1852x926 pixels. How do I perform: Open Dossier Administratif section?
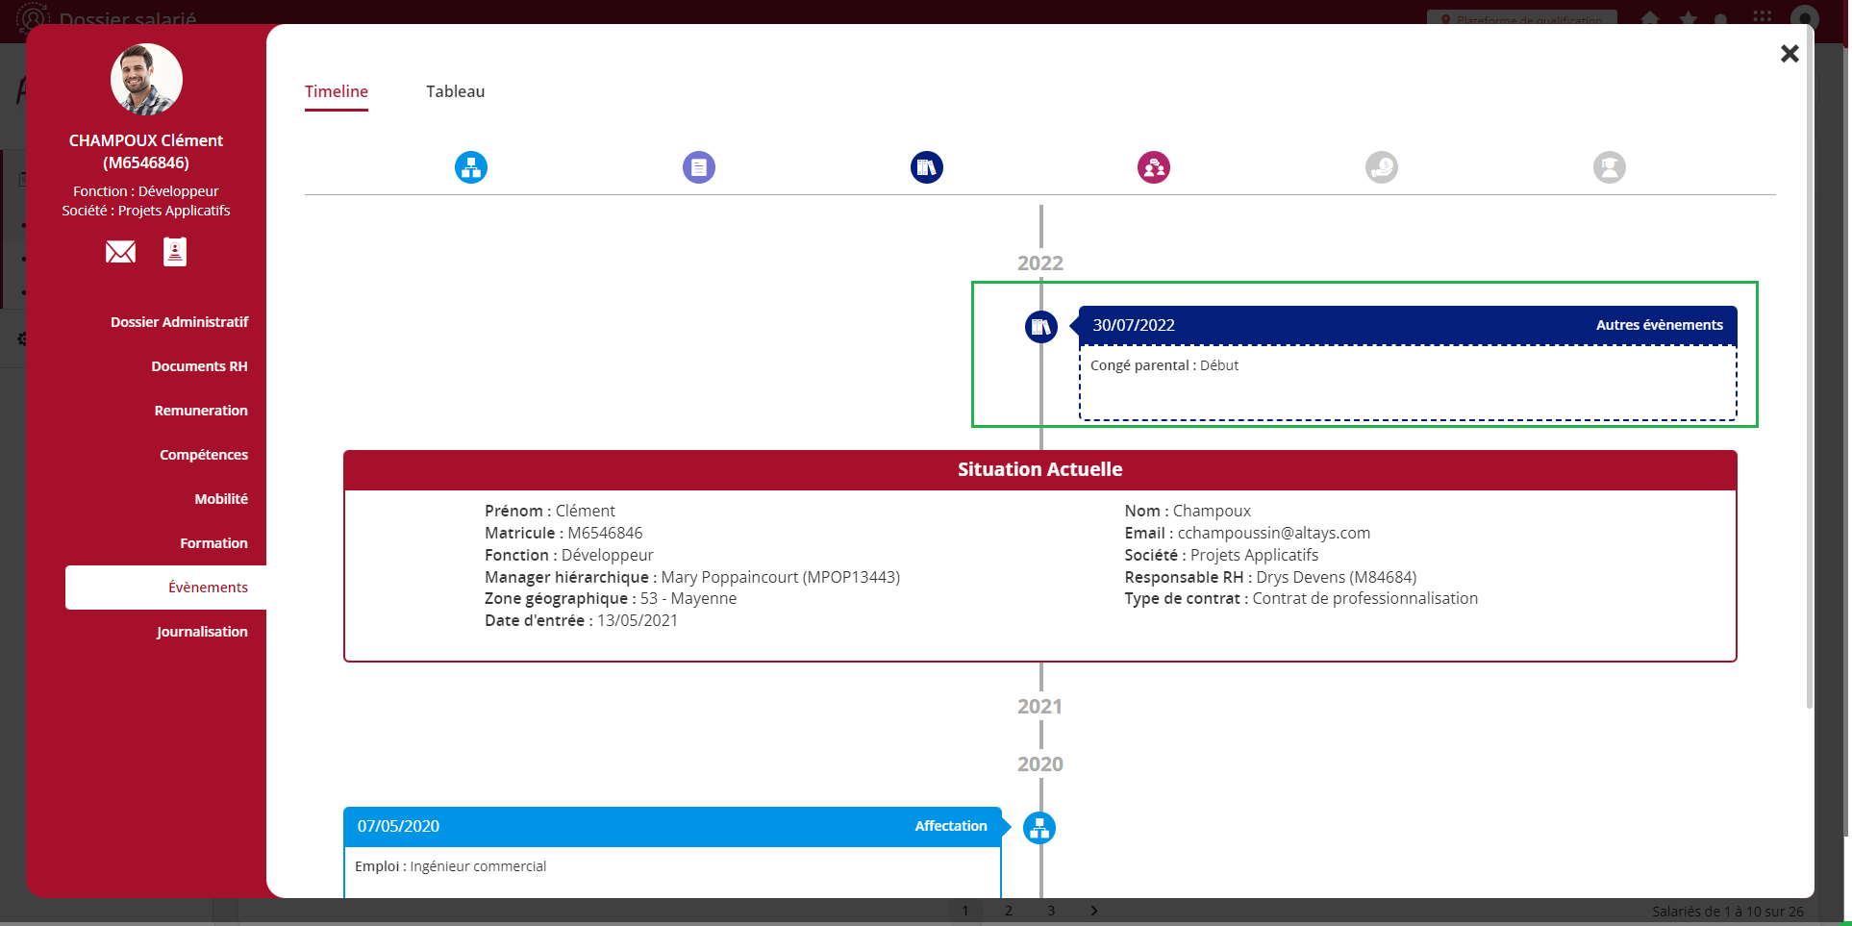coord(179,322)
